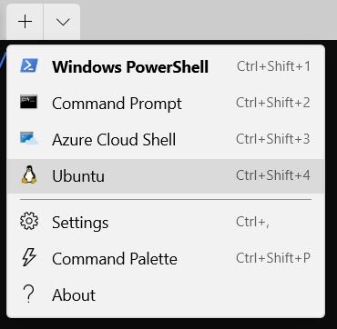Click the Ctrl+Shift+1 shortcut label

click(273, 66)
